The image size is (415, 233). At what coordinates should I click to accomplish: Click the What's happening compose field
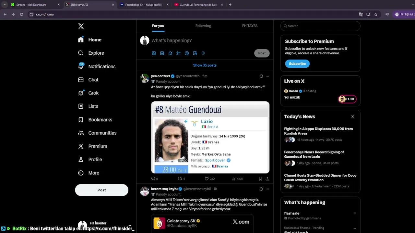pos(211,40)
